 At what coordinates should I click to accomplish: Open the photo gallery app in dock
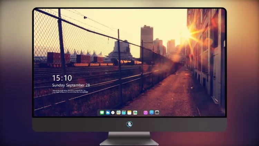(135, 112)
